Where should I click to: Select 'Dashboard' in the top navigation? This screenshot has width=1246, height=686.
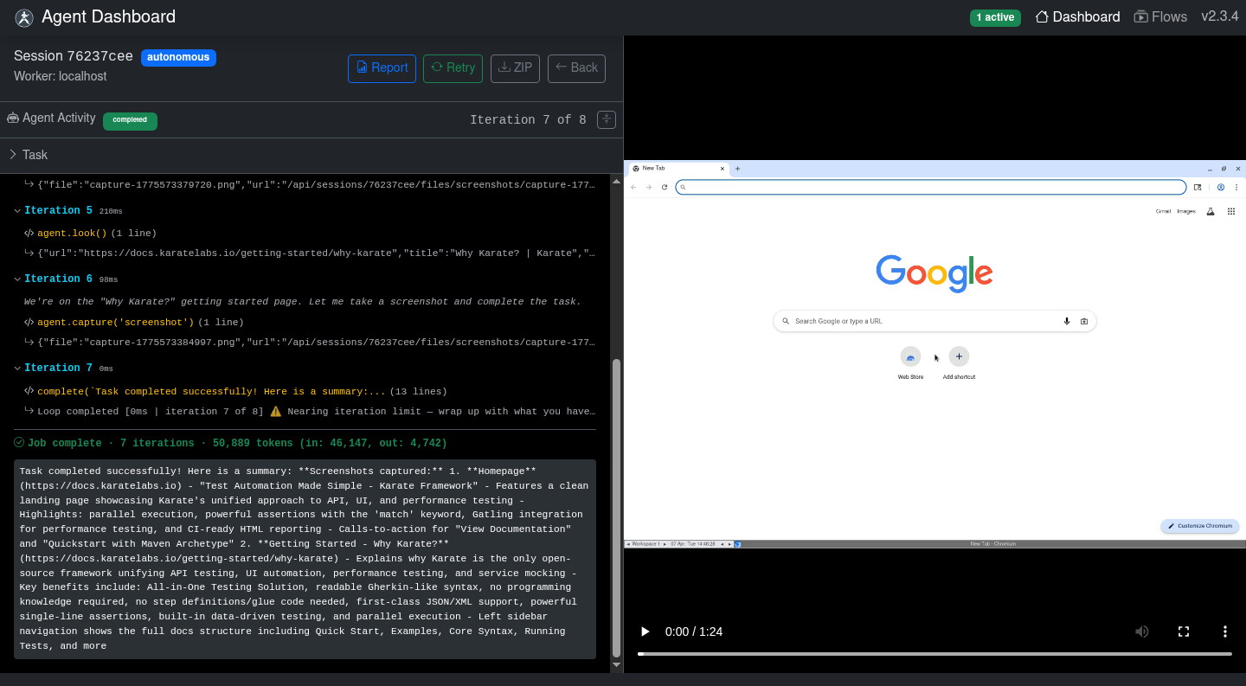(1077, 16)
